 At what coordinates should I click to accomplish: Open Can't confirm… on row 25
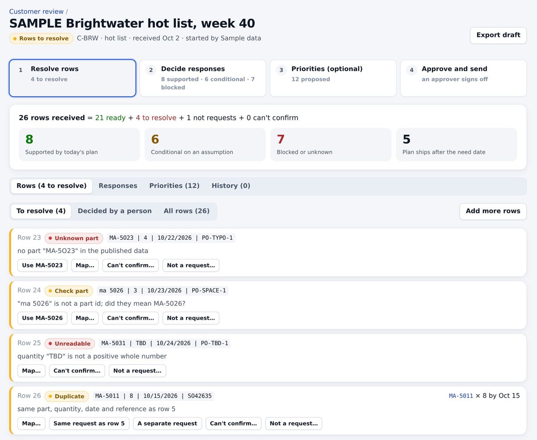click(77, 371)
